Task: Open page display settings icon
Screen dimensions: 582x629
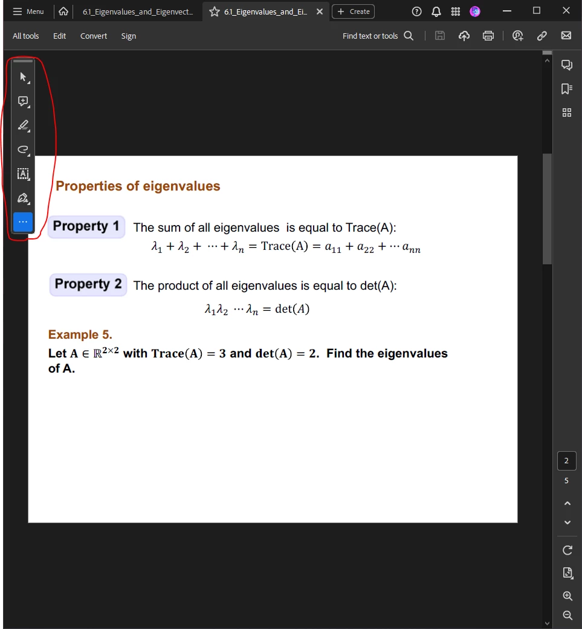Action: [x=567, y=573]
